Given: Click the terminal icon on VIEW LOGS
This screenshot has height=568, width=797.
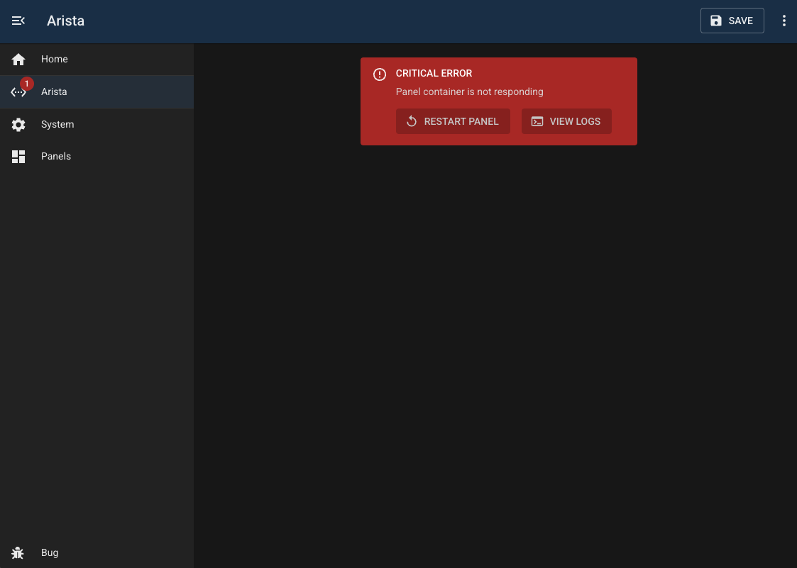Looking at the screenshot, I should tap(537, 121).
